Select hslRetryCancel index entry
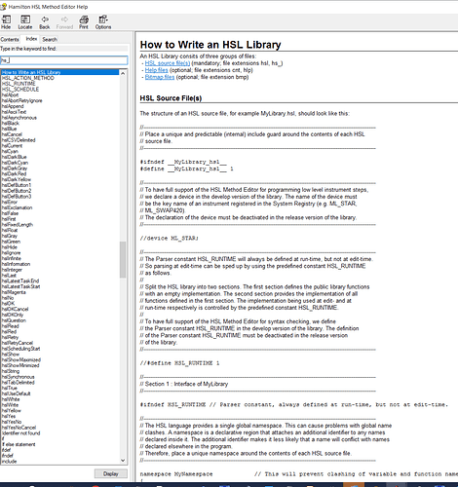The image size is (458, 487). [x=18, y=343]
